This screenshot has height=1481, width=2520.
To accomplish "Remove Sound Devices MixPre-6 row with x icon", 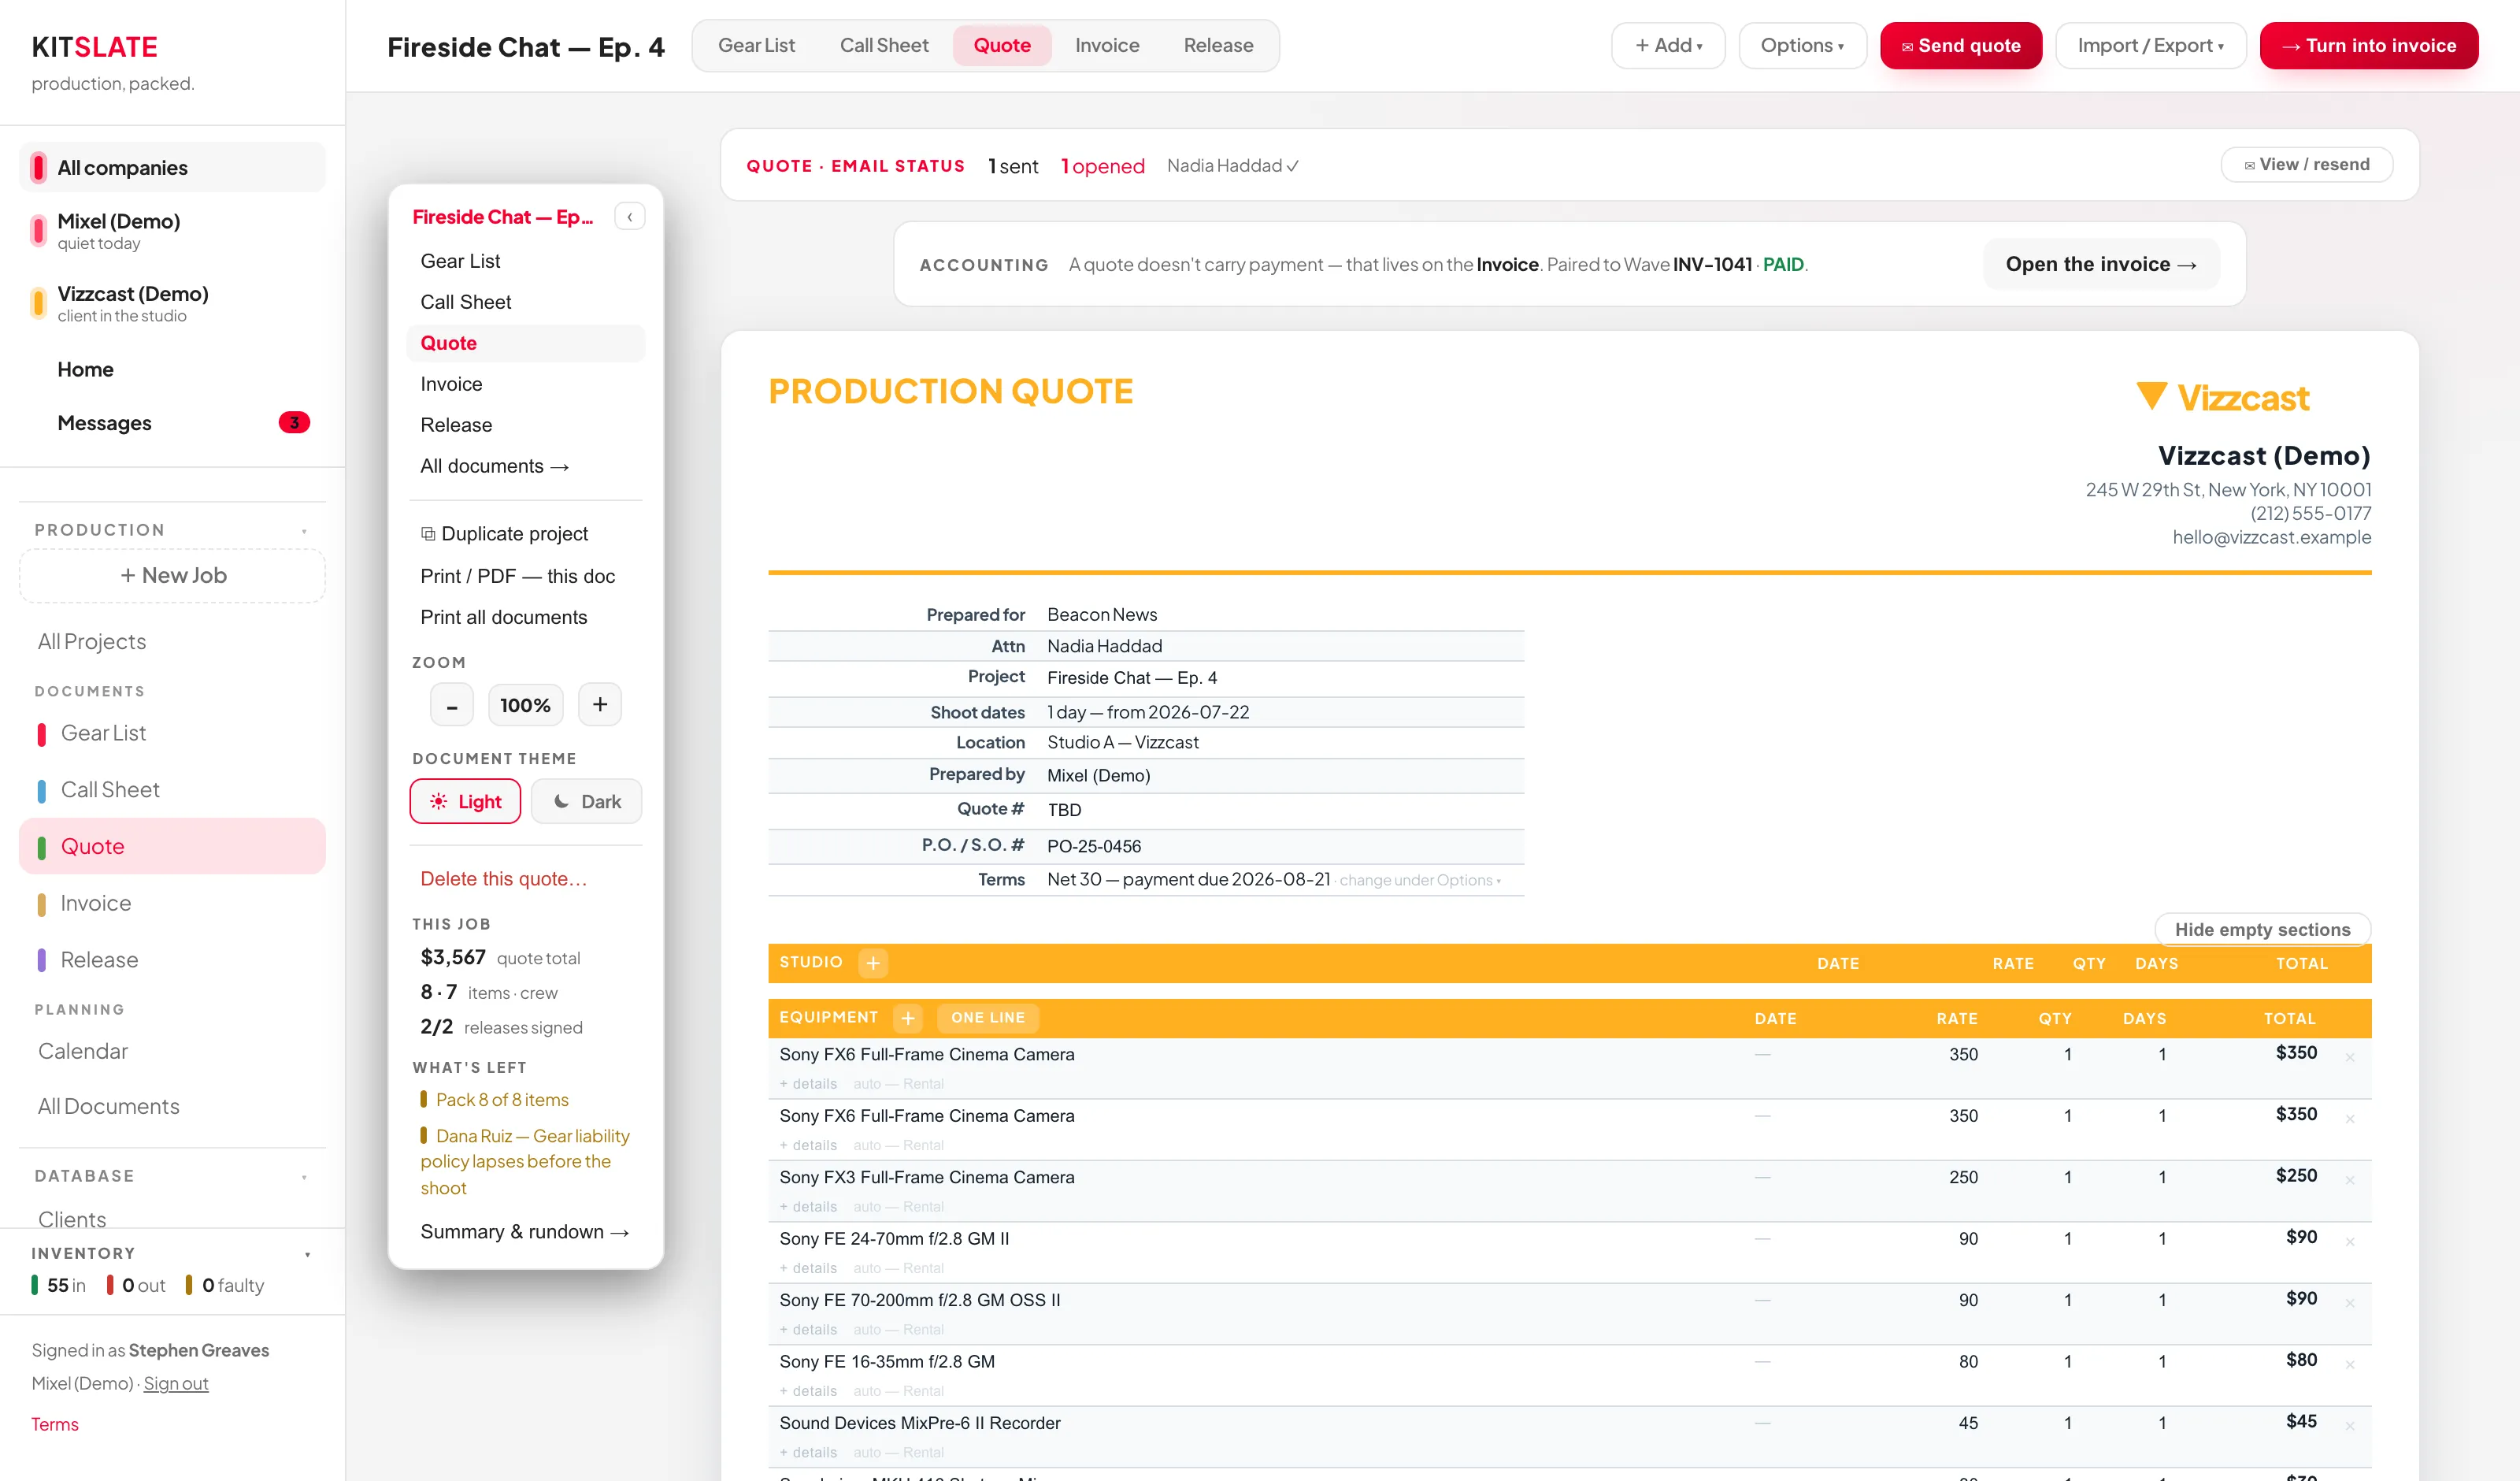I will pos(2350,1426).
